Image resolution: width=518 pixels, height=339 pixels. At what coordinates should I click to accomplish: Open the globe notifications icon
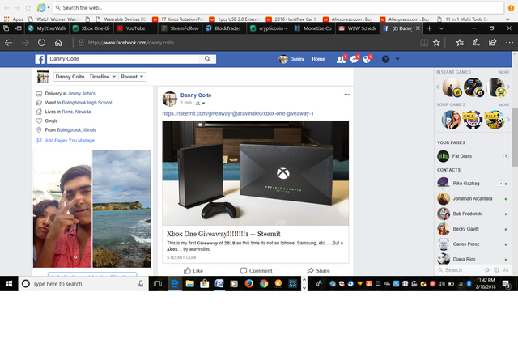[x=367, y=59]
